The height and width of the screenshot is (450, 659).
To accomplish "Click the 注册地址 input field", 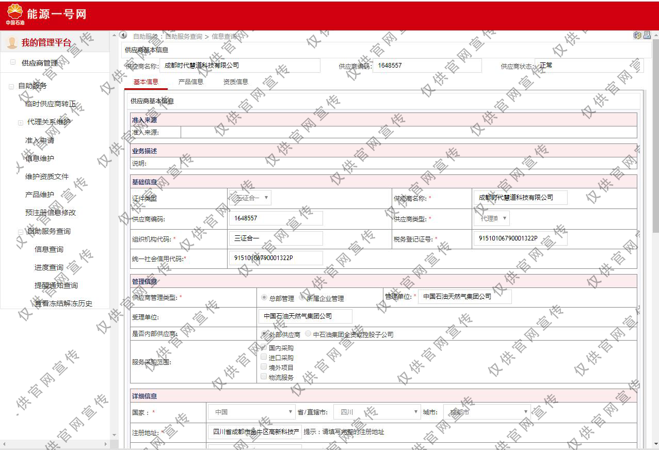I will 255,432.
